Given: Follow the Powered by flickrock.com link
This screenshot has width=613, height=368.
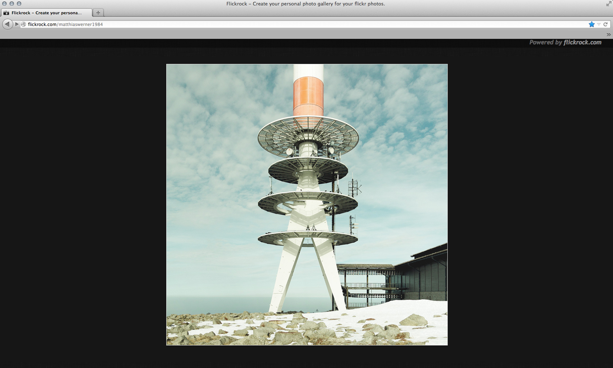Looking at the screenshot, I should pos(565,43).
